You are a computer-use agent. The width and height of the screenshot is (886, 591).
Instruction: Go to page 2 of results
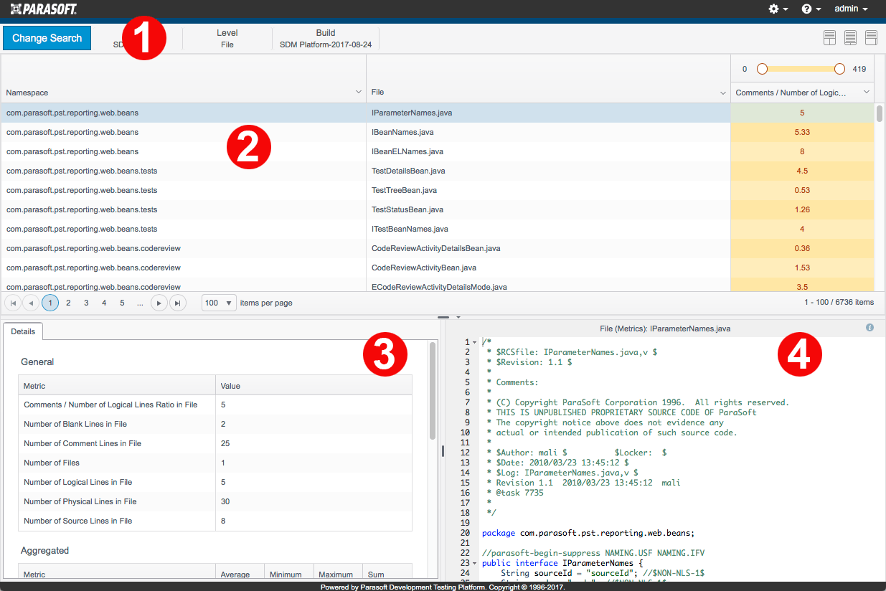pyautogui.click(x=68, y=303)
